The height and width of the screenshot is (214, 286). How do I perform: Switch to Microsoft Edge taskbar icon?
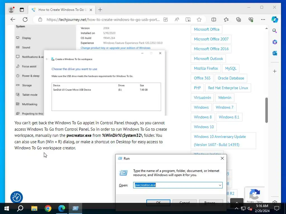point(62,208)
